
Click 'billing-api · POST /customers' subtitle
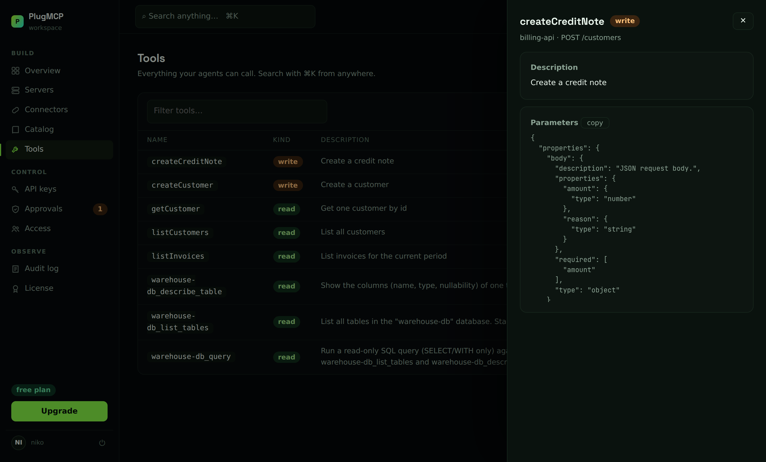point(570,38)
